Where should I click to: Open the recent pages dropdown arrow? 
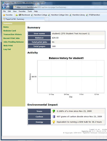[x=11, y=7]
